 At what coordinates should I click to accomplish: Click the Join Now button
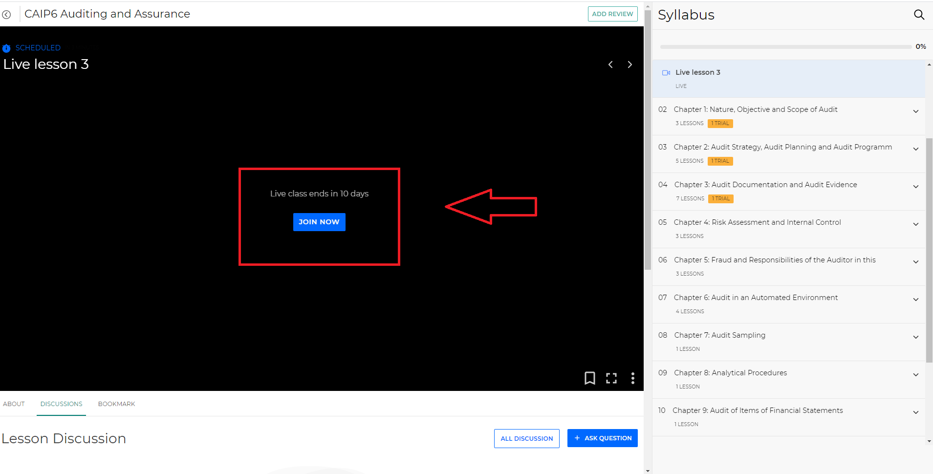(319, 222)
